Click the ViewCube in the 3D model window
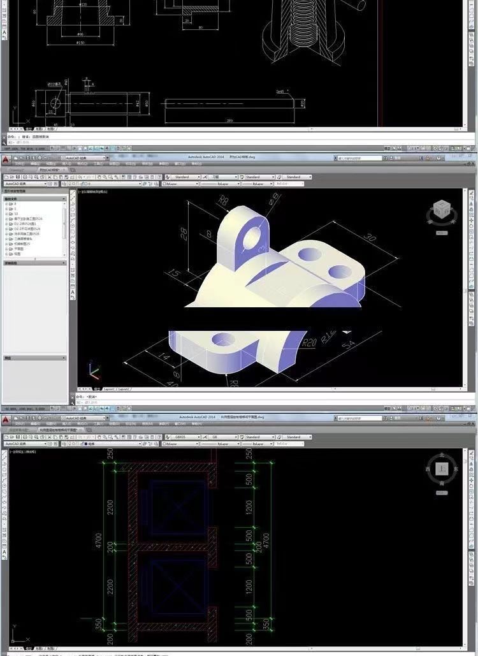Screen dimensions: 478x656 point(441,210)
